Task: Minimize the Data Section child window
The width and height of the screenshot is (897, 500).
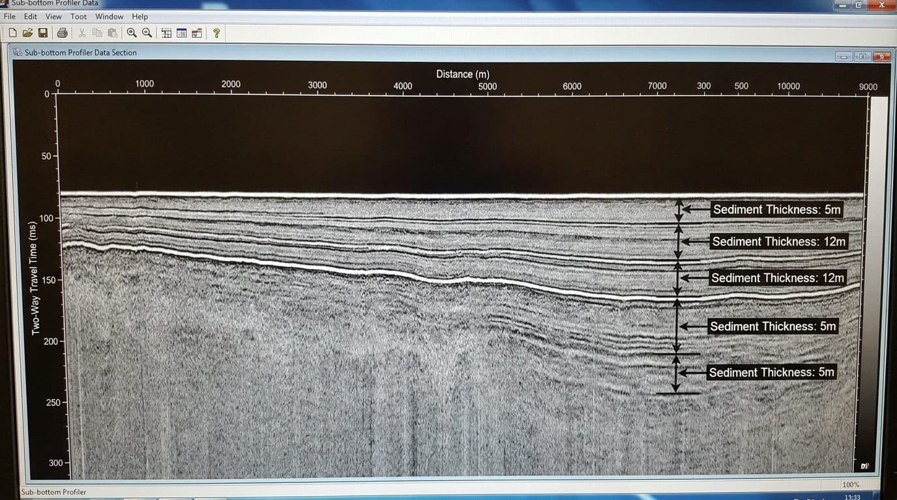Action: pyautogui.click(x=844, y=57)
